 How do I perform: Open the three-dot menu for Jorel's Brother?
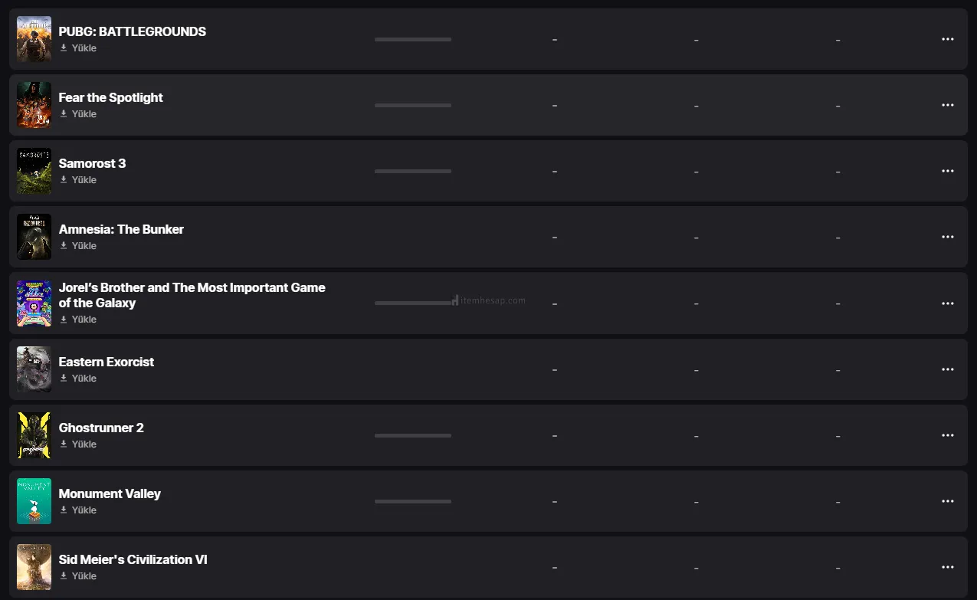(x=948, y=303)
